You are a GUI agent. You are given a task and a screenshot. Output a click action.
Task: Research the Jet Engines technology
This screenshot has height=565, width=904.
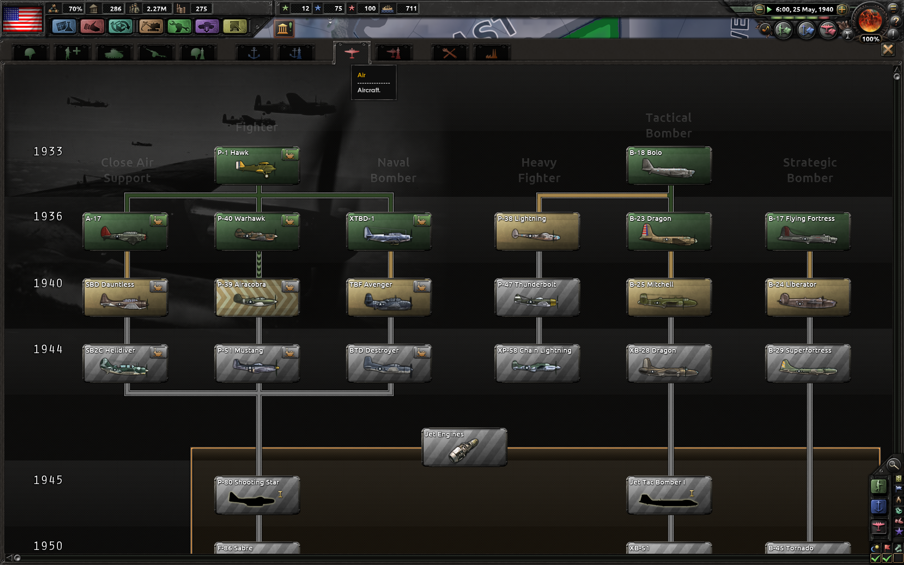[x=464, y=447]
